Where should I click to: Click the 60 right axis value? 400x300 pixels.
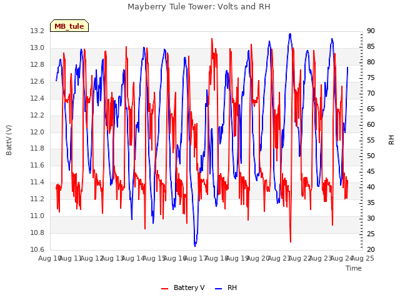point(371,124)
